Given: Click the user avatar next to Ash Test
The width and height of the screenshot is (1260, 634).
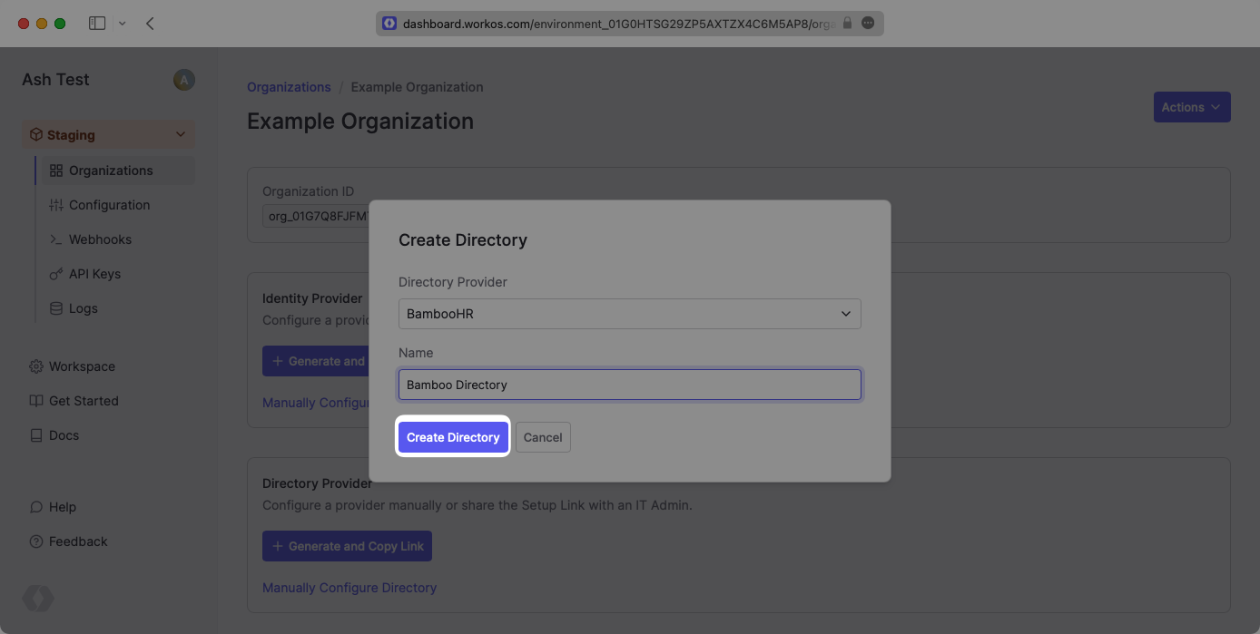Looking at the screenshot, I should coord(183,80).
